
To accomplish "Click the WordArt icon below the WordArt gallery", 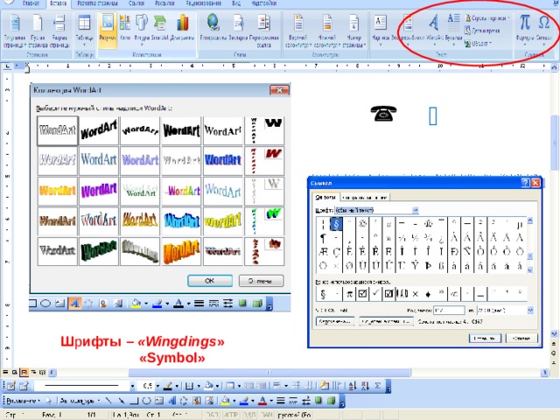I will [74, 304].
